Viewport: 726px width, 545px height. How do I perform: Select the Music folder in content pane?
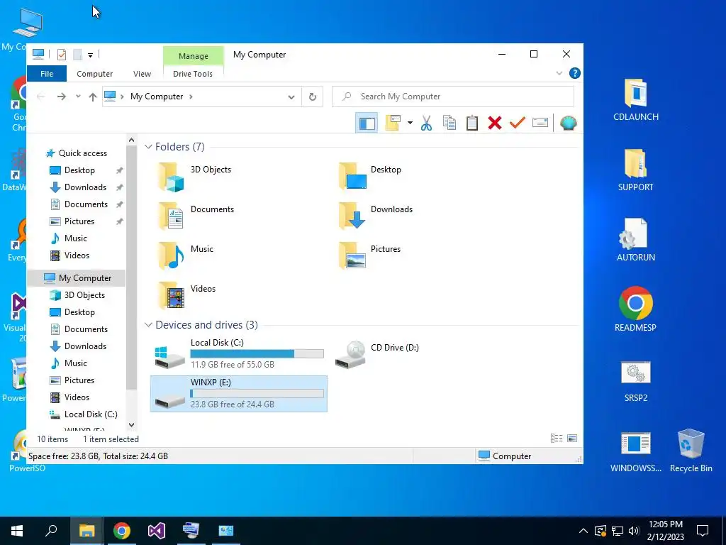click(186, 256)
